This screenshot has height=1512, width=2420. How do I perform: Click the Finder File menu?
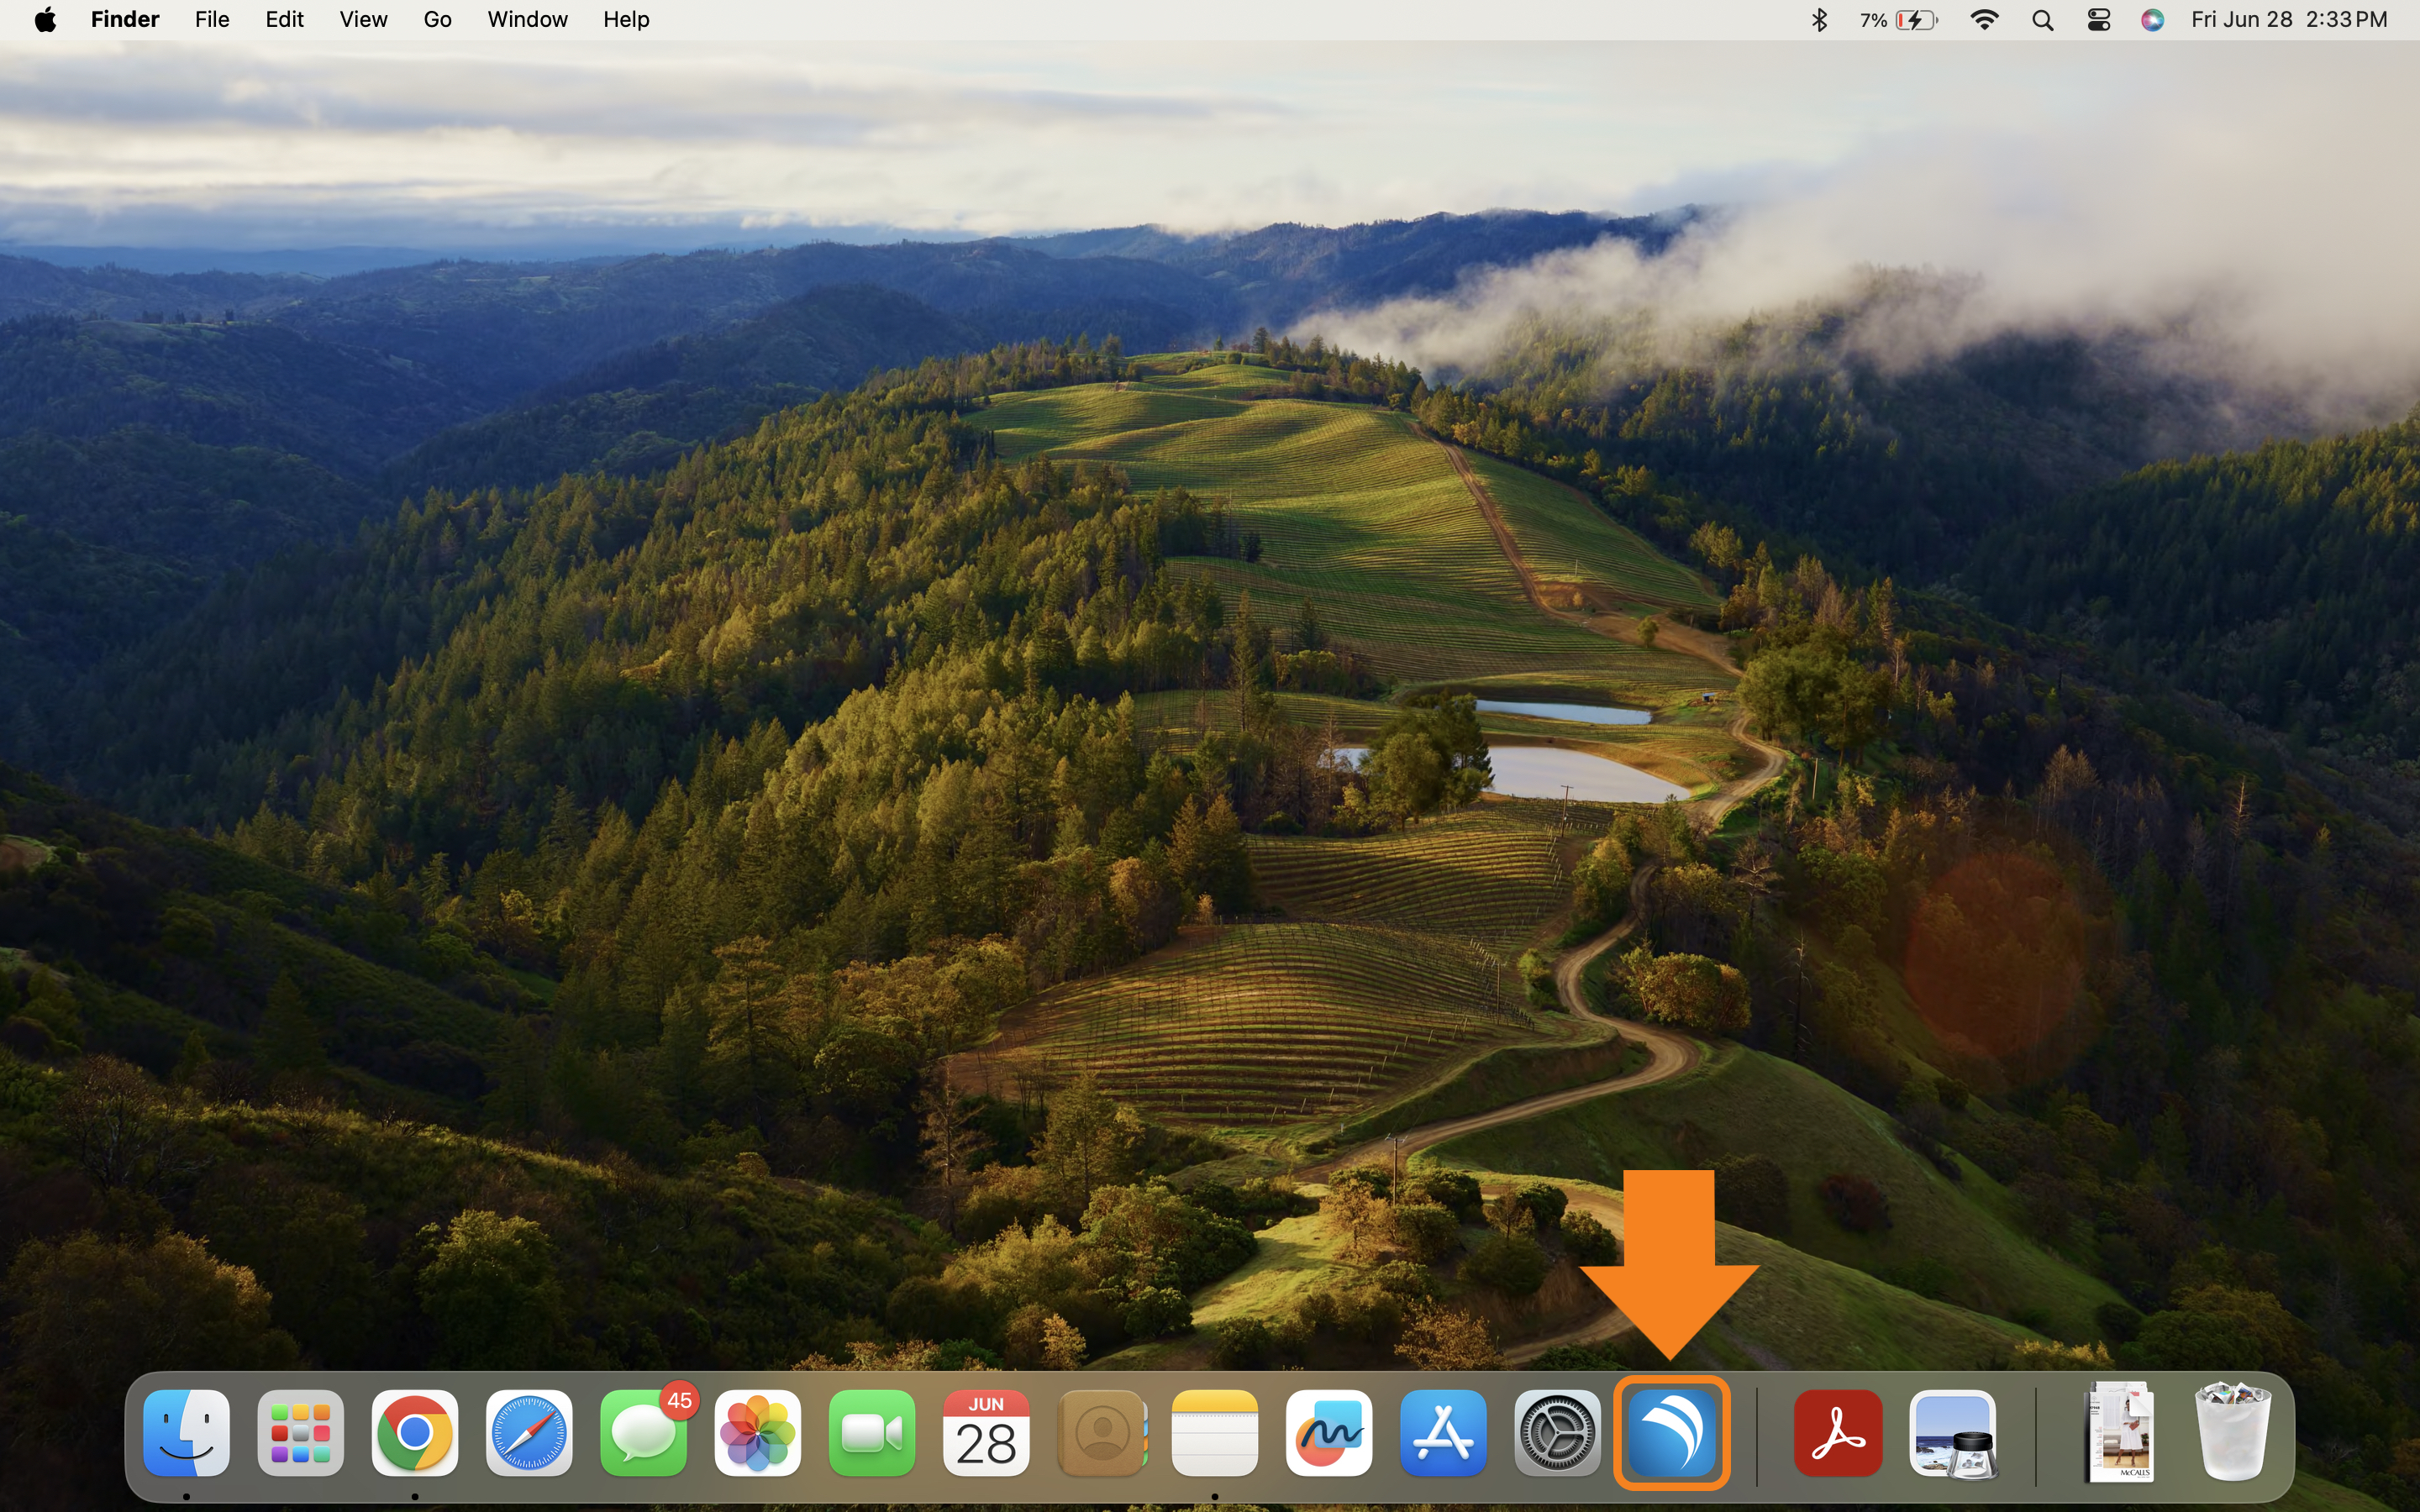pyautogui.click(x=211, y=19)
